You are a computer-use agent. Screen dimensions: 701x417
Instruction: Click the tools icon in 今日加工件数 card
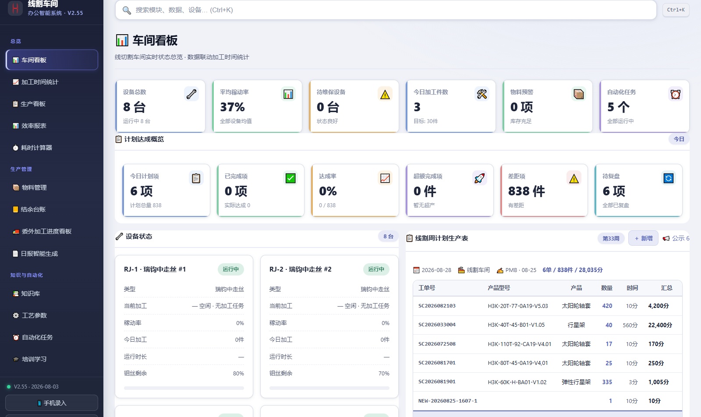point(482,94)
